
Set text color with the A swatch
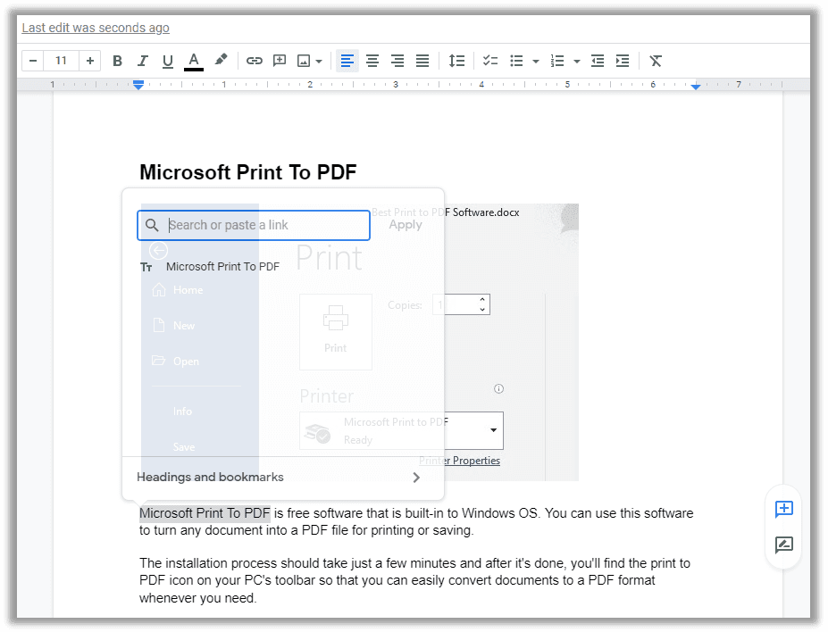(x=193, y=60)
